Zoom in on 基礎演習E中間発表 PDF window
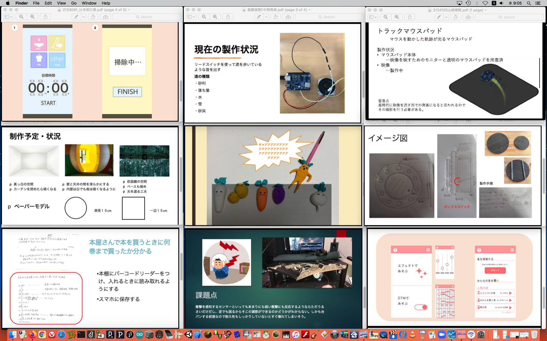This screenshot has width=547, height=341. [x=215, y=17]
